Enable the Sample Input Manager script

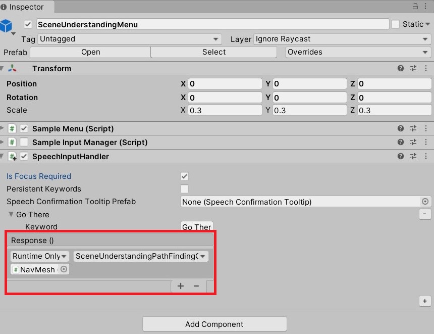click(24, 142)
